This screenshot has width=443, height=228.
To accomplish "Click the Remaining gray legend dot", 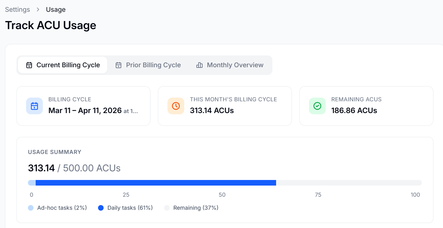I will [x=167, y=208].
